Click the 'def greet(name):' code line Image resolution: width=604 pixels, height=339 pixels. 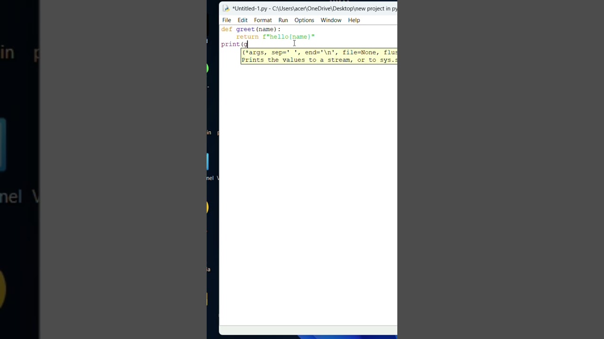click(x=251, y=29)
